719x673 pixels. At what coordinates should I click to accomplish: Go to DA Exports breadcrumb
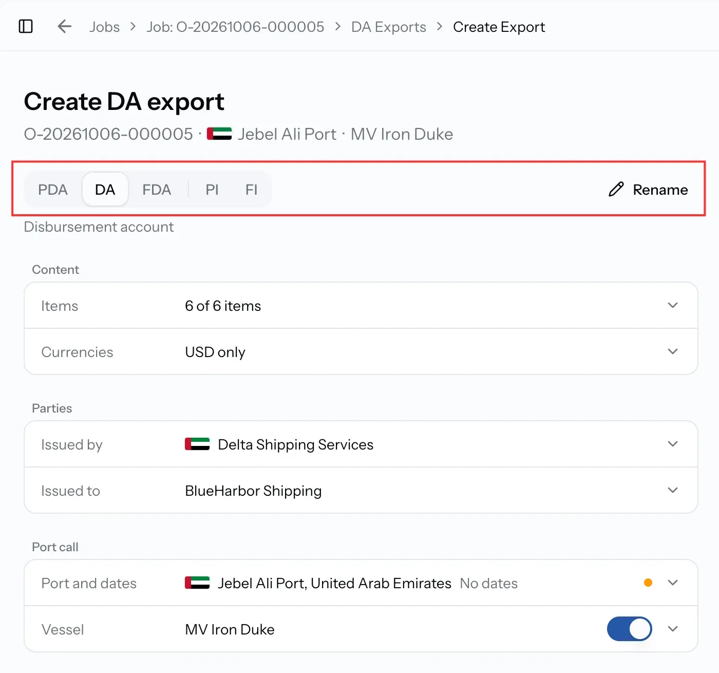[x=389, y=27]
